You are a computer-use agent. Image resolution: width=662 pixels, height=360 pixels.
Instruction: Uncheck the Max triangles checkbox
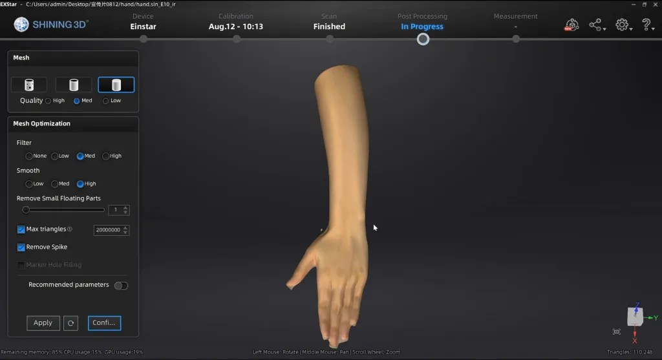(21, 229)
